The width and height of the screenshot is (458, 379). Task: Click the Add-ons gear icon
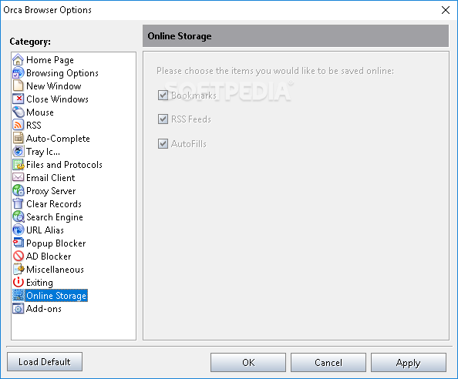(18, 309)
